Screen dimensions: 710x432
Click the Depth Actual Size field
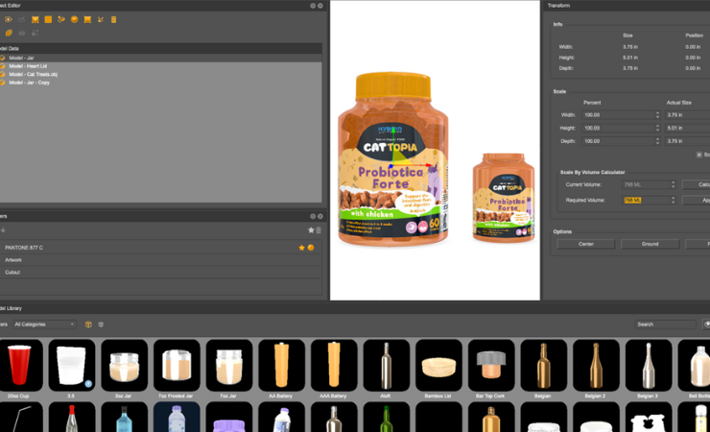pos(687,141)
